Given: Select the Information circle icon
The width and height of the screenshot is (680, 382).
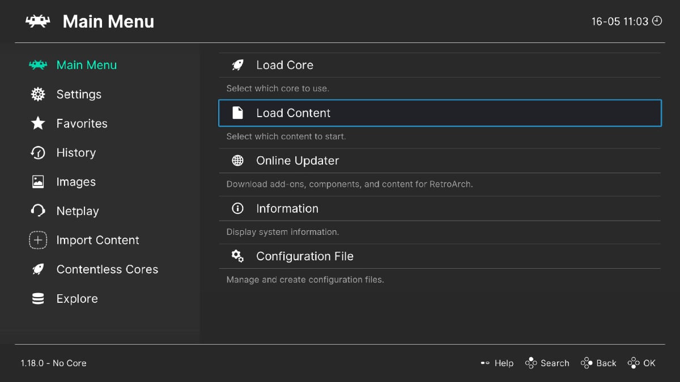Looking at the screenshot, I should coord(238,208).
